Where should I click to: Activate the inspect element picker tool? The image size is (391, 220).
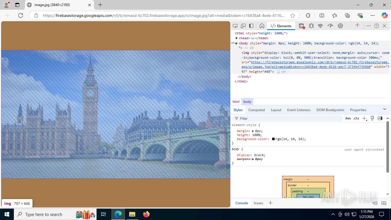coord(235,26)
